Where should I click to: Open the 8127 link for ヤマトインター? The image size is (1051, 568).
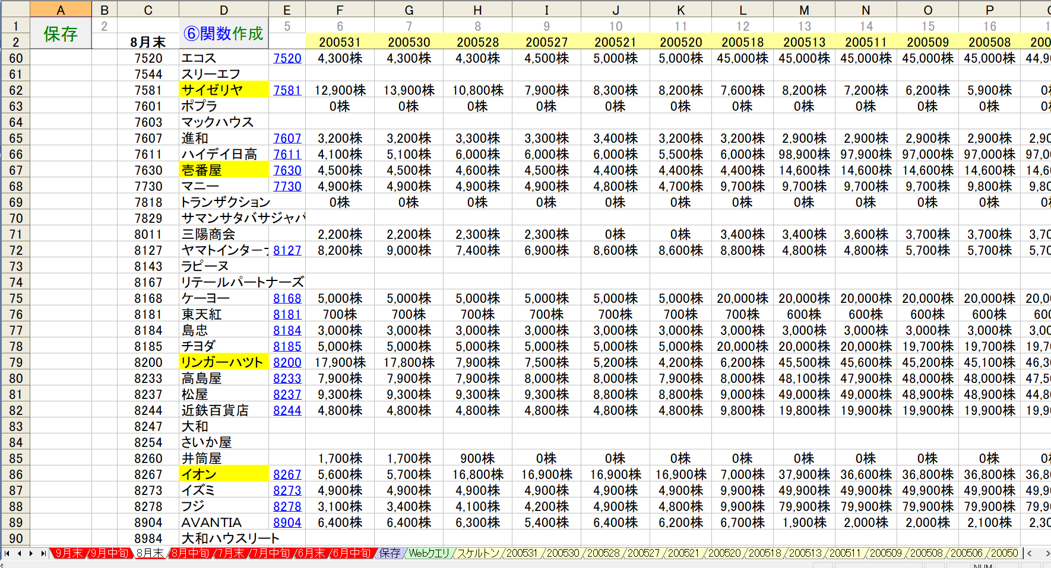click(287, 250)
